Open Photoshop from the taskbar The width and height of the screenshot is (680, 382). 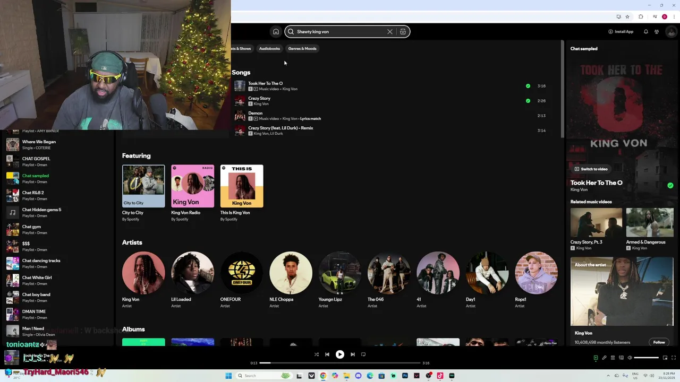point(405,376)
